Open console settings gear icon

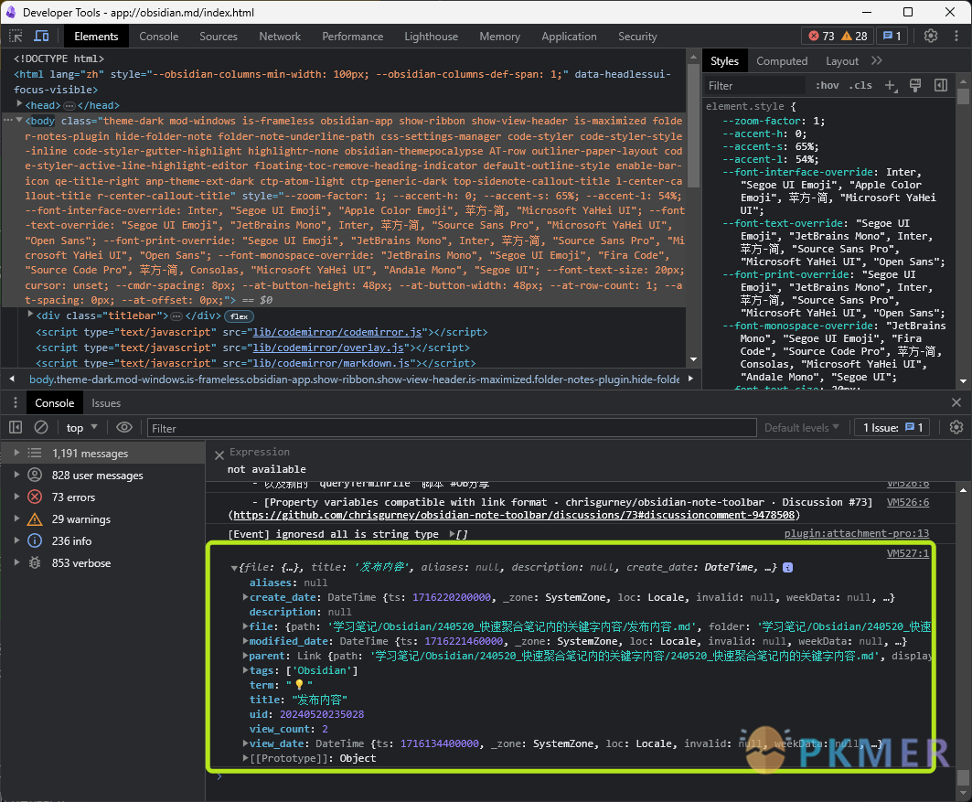[956, 427]
